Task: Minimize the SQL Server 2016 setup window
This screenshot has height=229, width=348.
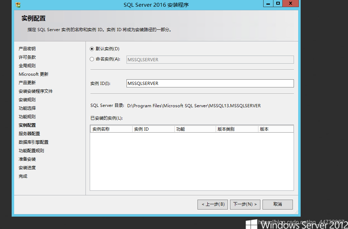Action: pos(268,3)
